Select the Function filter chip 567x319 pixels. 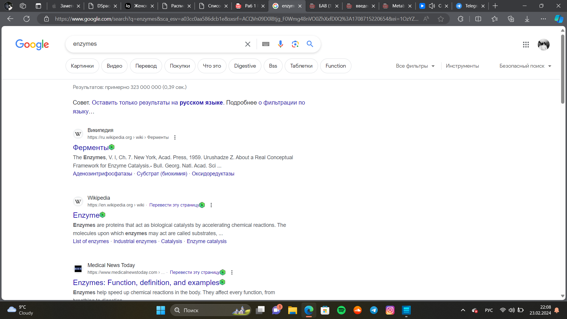[335, 66]
